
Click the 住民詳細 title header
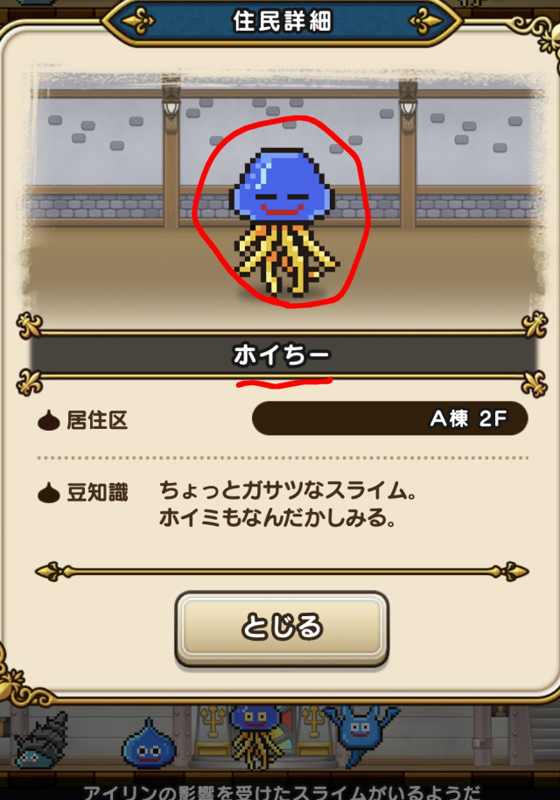point(282,21)
